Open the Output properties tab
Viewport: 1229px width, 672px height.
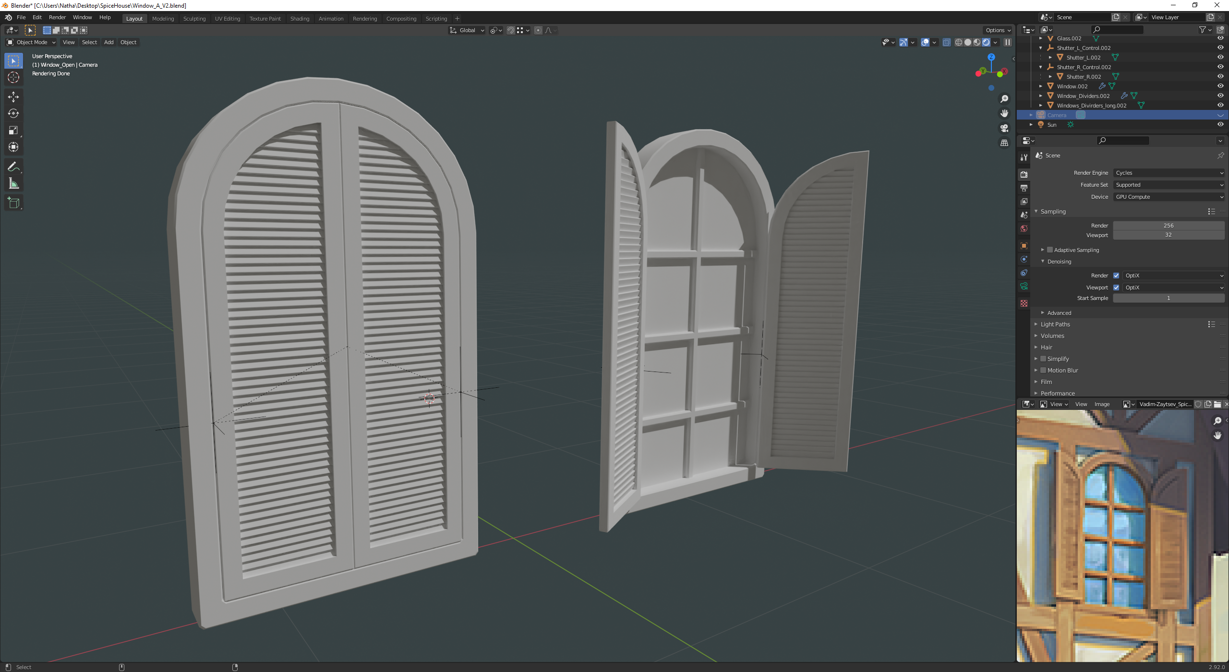(1024, 188)
